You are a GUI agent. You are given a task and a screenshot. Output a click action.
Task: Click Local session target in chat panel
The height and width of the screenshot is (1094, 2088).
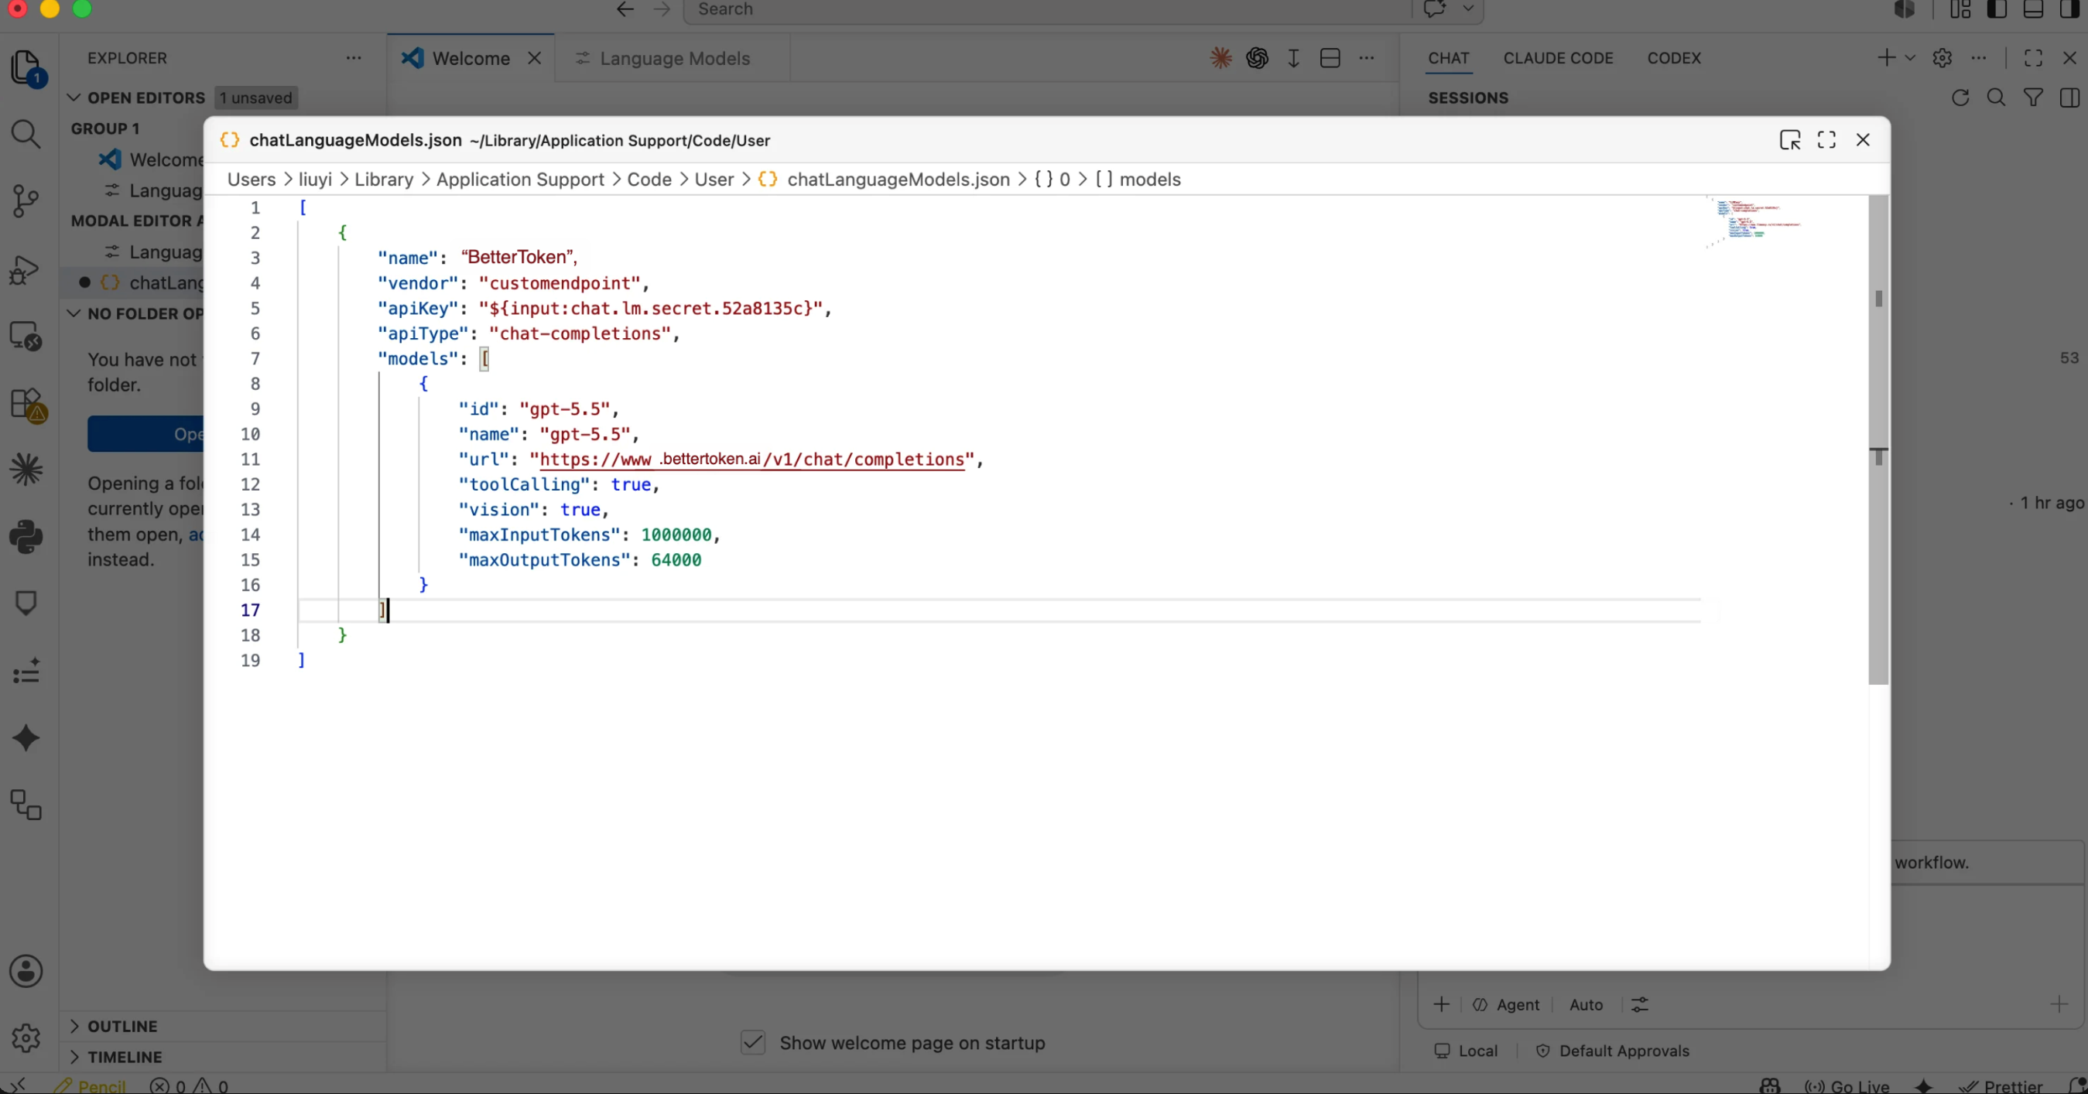tap(1467, 1051)
